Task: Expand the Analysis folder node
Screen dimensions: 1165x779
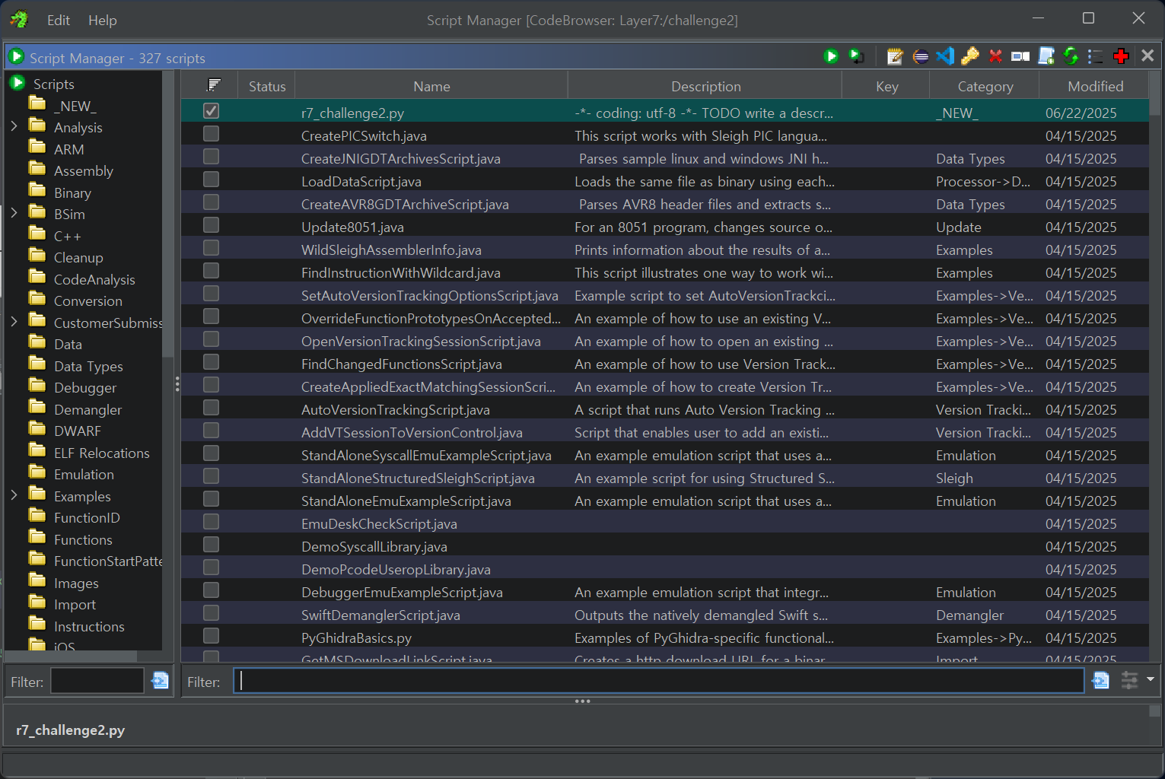Action: point(14,126)
